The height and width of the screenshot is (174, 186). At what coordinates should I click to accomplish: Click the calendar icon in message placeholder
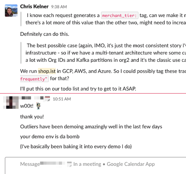[x=69, y=164]
